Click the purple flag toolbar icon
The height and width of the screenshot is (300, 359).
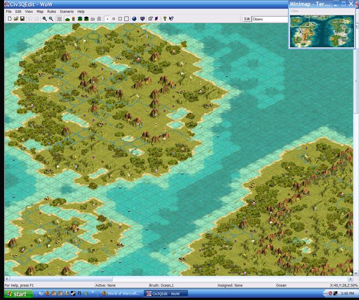click(157, 19)
